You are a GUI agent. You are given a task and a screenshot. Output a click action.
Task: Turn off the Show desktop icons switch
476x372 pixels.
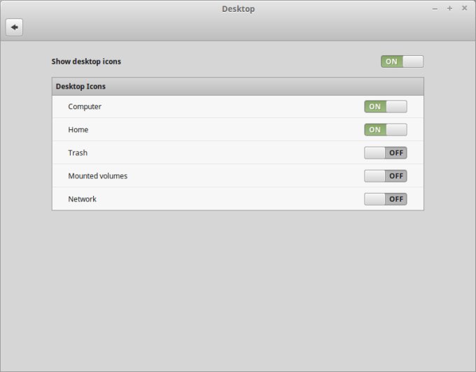click(x=402, y=62)
